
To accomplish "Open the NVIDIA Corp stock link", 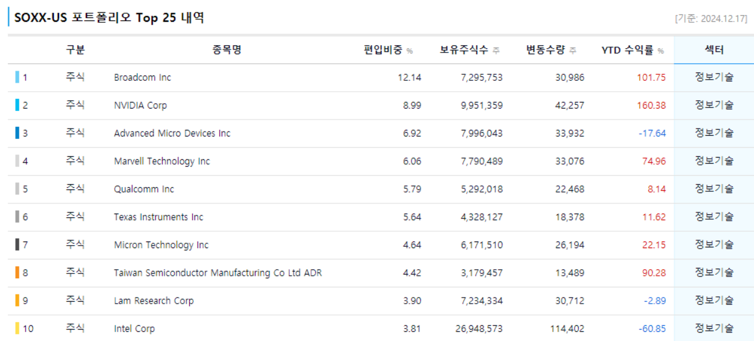I will click(140, 105).
